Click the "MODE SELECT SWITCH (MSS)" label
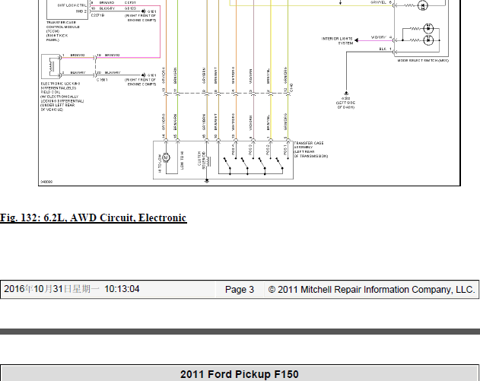The image size is (480, 381). coord(423,61)
